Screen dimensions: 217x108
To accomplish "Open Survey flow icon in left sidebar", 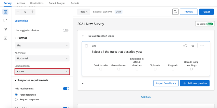I will click(5, 21).
